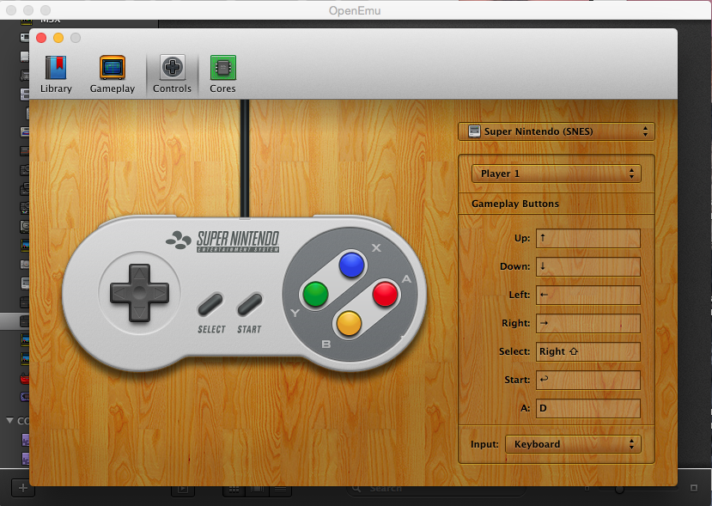Open the Input Keyboard dropdown
Screen dimensions: 712x506
pyautogui.click(x=573, y=444)
